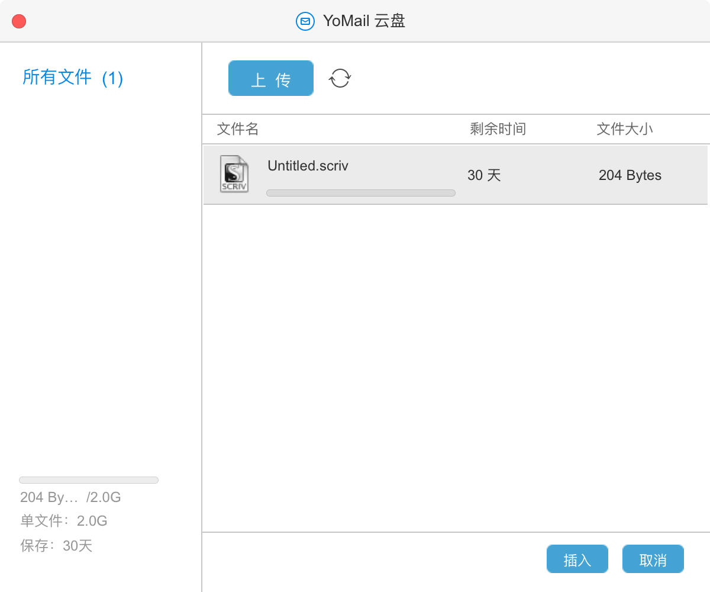
Task: Click the 保存：30天 retention label
Action: (57, 546)
